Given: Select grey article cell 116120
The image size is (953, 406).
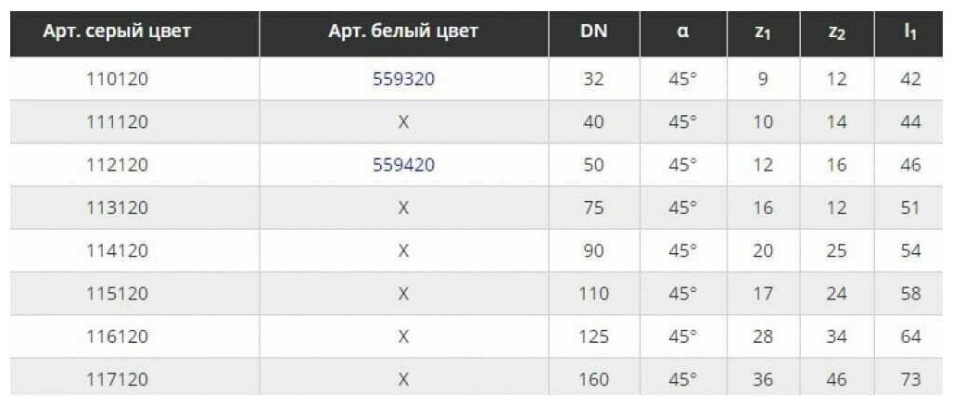Looking at the screenshot, I should click(117, 336).
